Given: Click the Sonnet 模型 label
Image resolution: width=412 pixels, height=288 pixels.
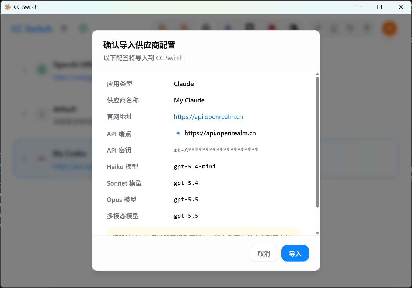Looking at the screenshot, I should click(x=124, y=183).
